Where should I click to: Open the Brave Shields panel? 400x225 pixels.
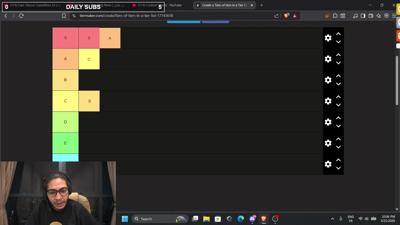click(286, 16)
